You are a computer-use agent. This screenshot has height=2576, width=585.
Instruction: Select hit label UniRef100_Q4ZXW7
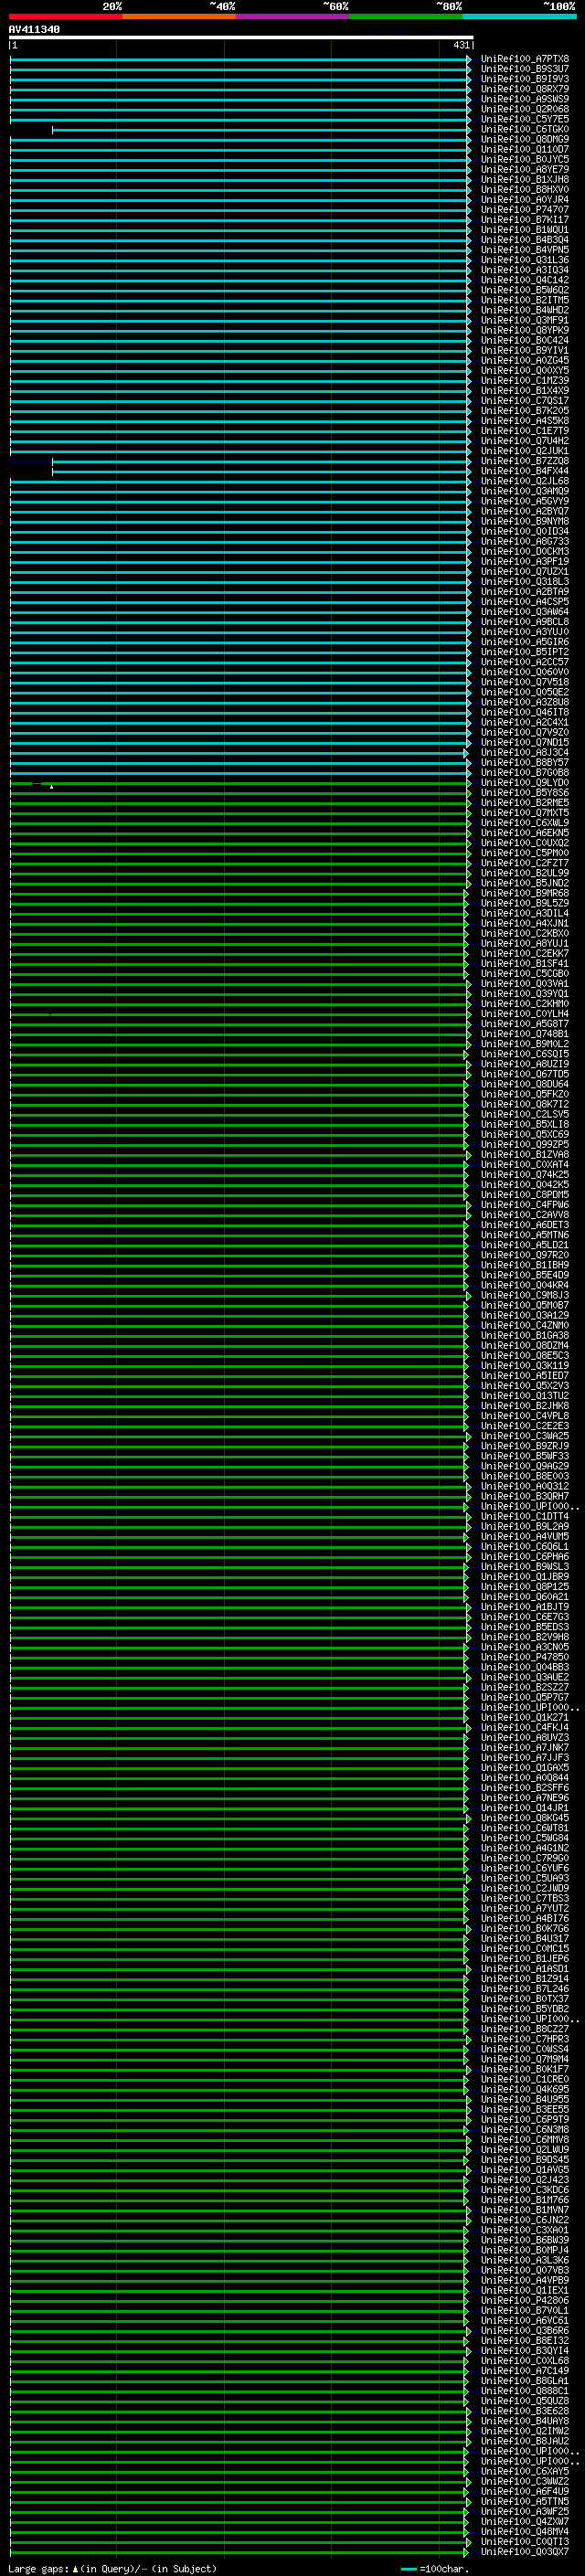pos(524,2521)
